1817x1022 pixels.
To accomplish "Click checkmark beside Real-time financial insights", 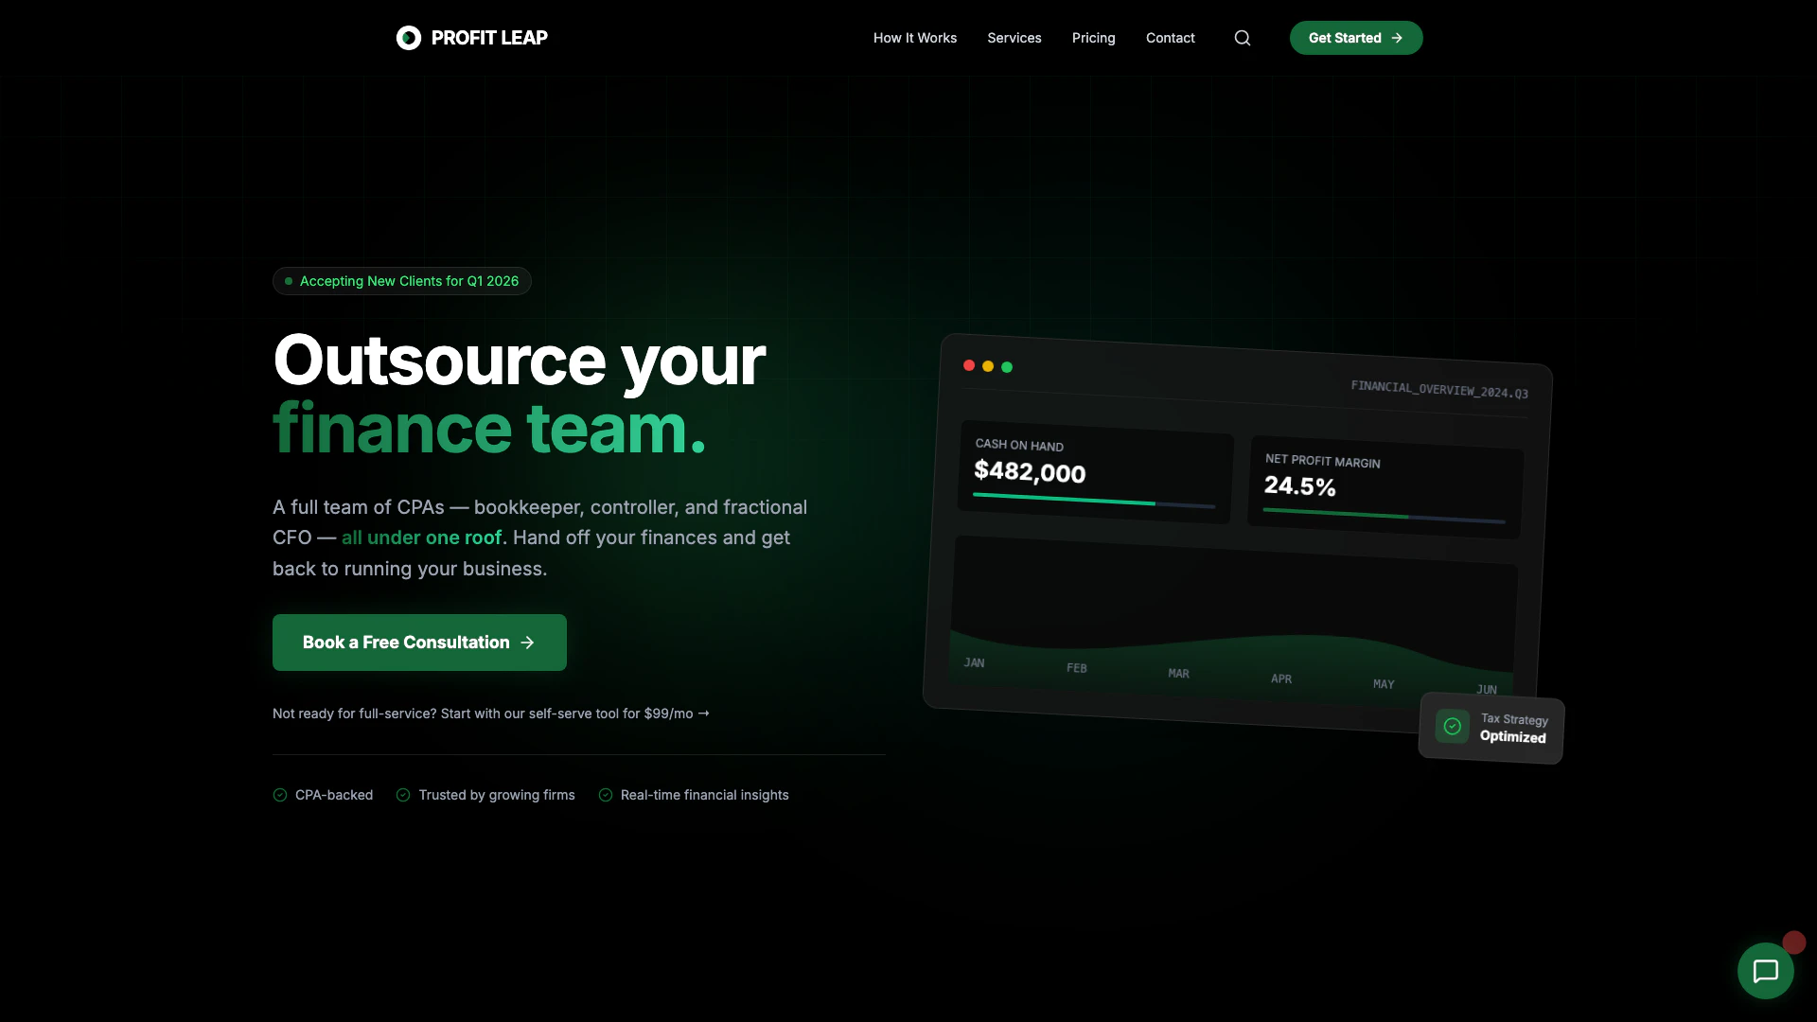I will coord(606,795).
